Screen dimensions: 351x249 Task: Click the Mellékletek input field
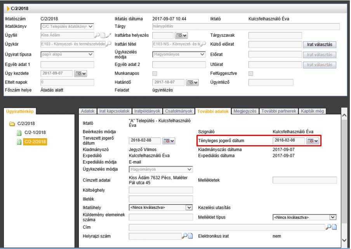pos(305,180)
